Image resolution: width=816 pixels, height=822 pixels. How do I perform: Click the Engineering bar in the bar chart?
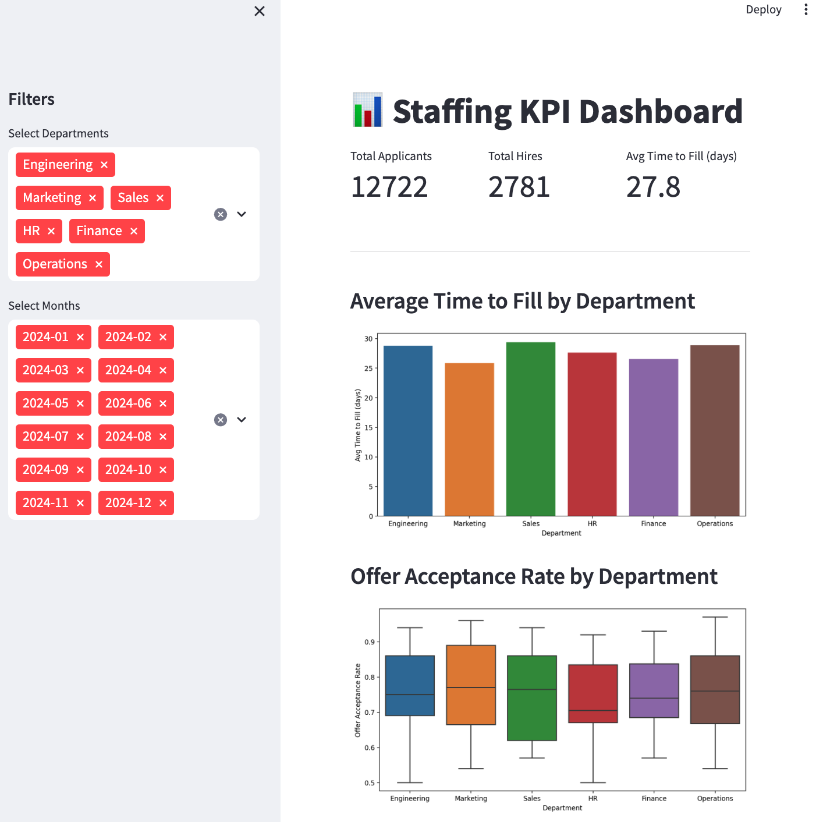pos(408,431)
